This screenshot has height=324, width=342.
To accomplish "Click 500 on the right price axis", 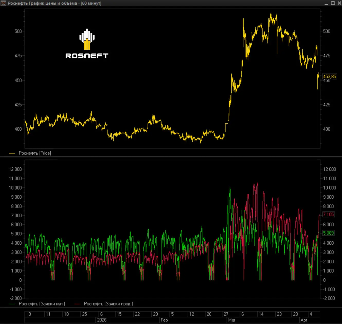I will 327,31.
